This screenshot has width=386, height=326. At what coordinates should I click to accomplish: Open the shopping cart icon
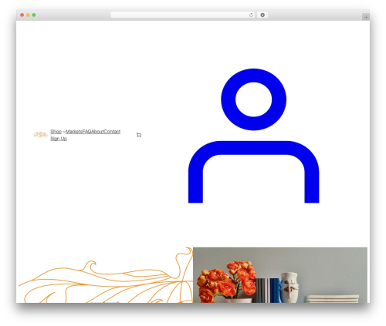[x=139, y=135]
